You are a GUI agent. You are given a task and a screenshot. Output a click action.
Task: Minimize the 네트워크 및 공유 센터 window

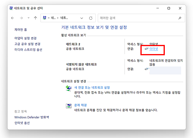[158, 8]
